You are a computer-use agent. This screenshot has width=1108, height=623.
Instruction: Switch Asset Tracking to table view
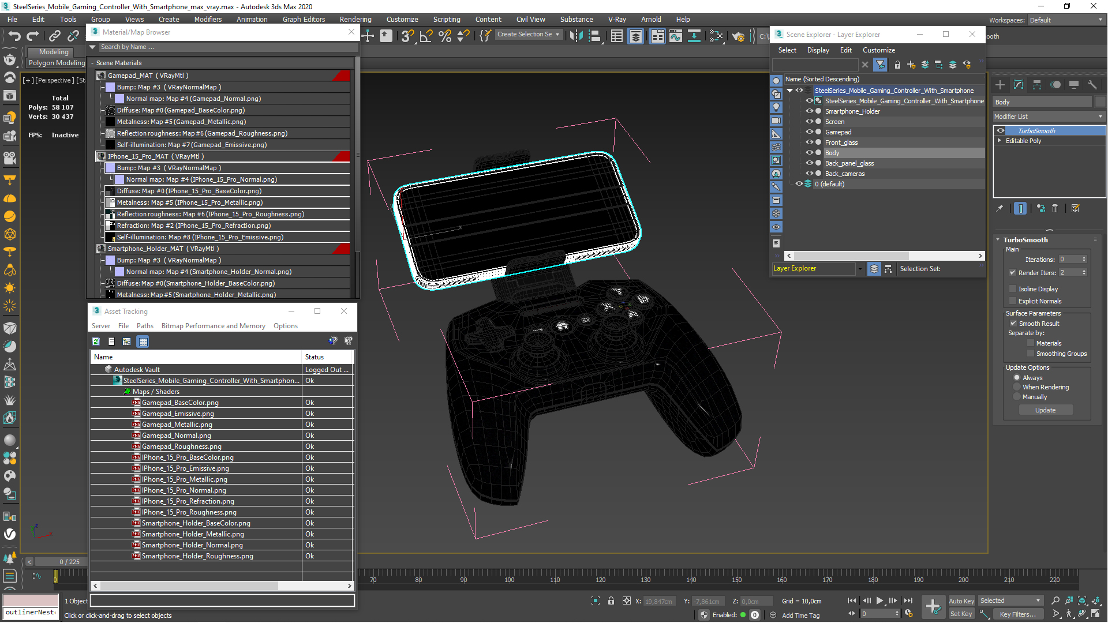click(143, 341)
